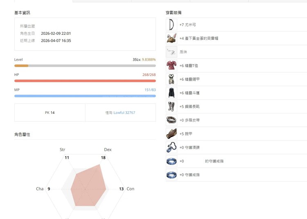Click the +6 精靈鏈甲 armor icon

click(172, 79)
